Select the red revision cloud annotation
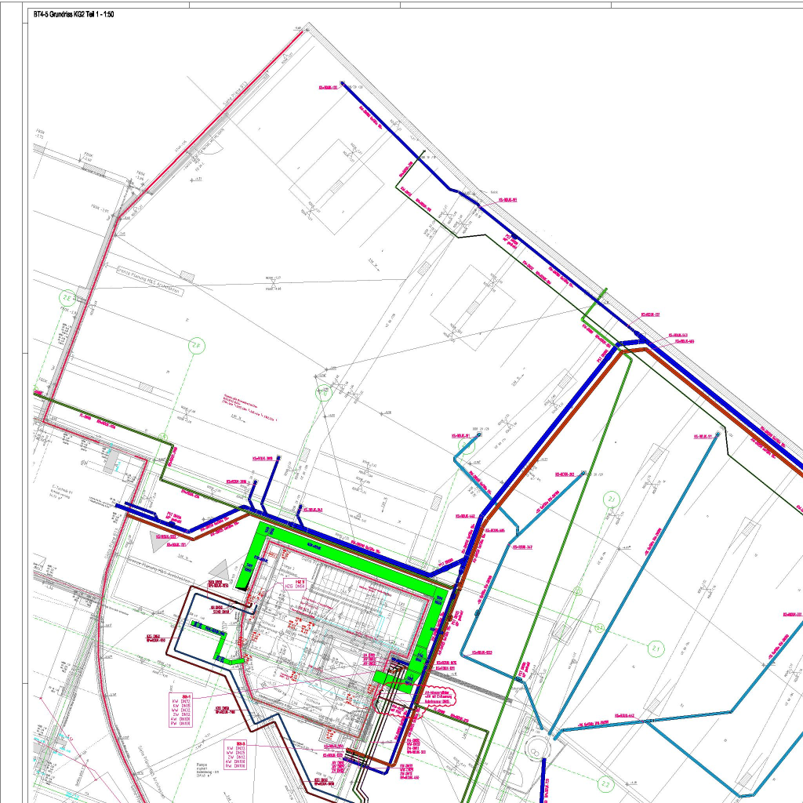The image size is (803, 803). 439,697
